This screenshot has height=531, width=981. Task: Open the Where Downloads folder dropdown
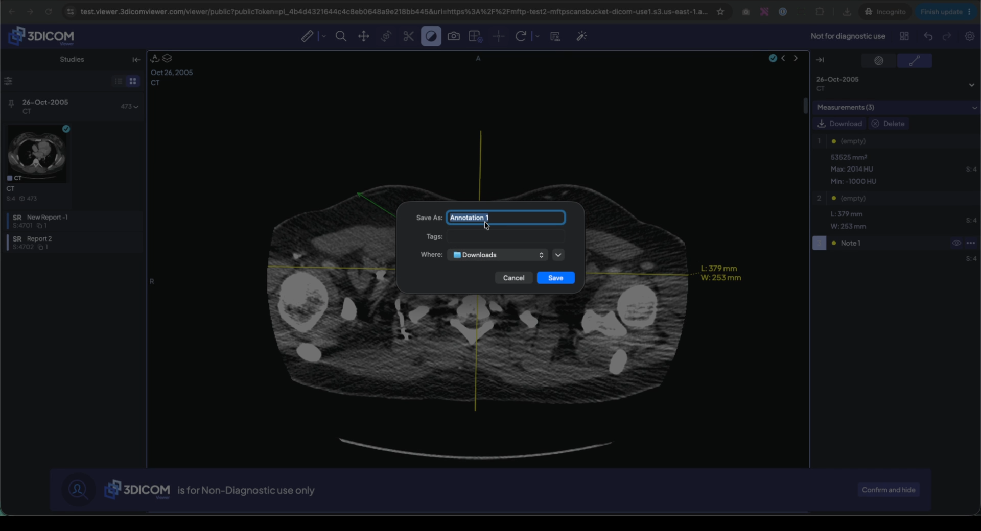click(498, 255)
